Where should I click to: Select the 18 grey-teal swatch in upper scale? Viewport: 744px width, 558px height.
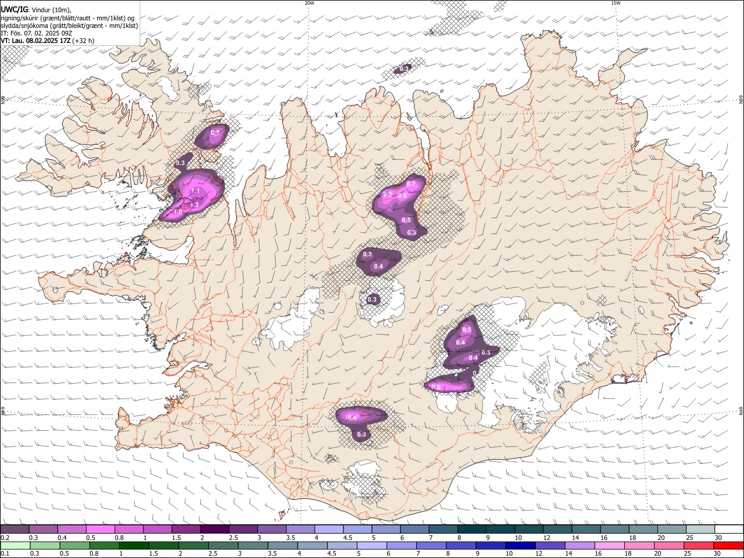pos(643,529)
